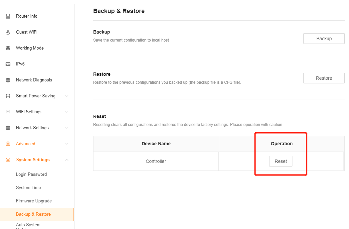This screenshot has height=229, width=349.
Task: Click the Working Mode icon
Action: pos(8,48)
